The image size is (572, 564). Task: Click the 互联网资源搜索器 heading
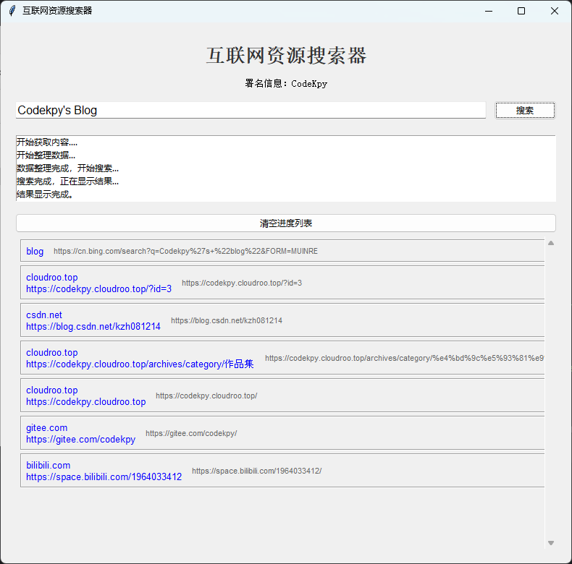point(286,56)
